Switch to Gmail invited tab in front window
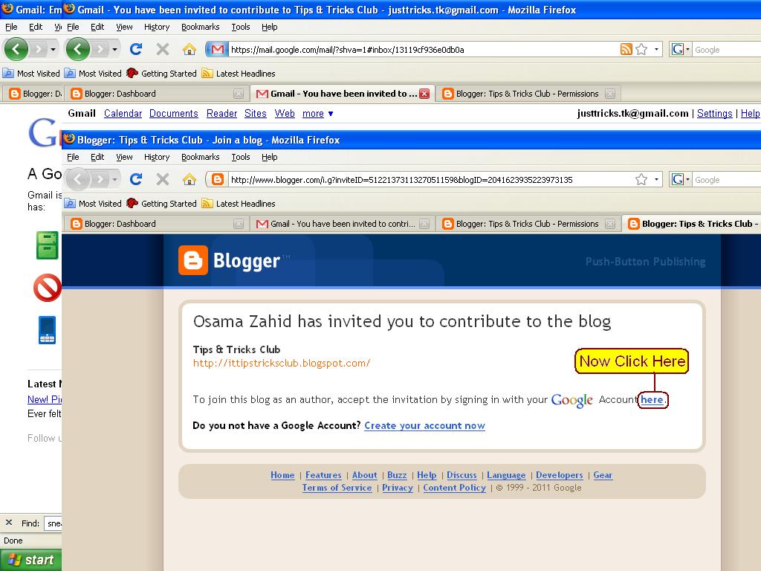Viewport: 761px width, 571px height. [342, 224]
